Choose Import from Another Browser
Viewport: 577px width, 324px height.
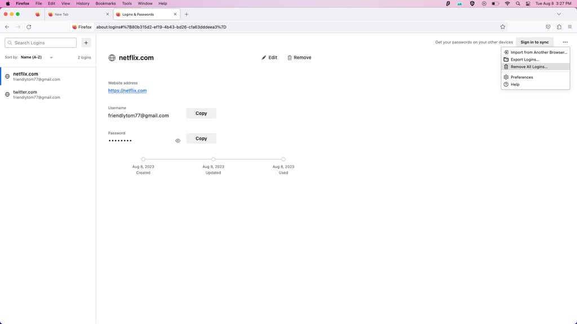click(x=535, y=52)
